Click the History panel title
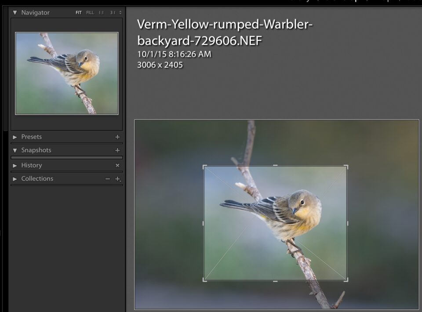This screenshot has width=422, height=312. (x=32, y=165)
